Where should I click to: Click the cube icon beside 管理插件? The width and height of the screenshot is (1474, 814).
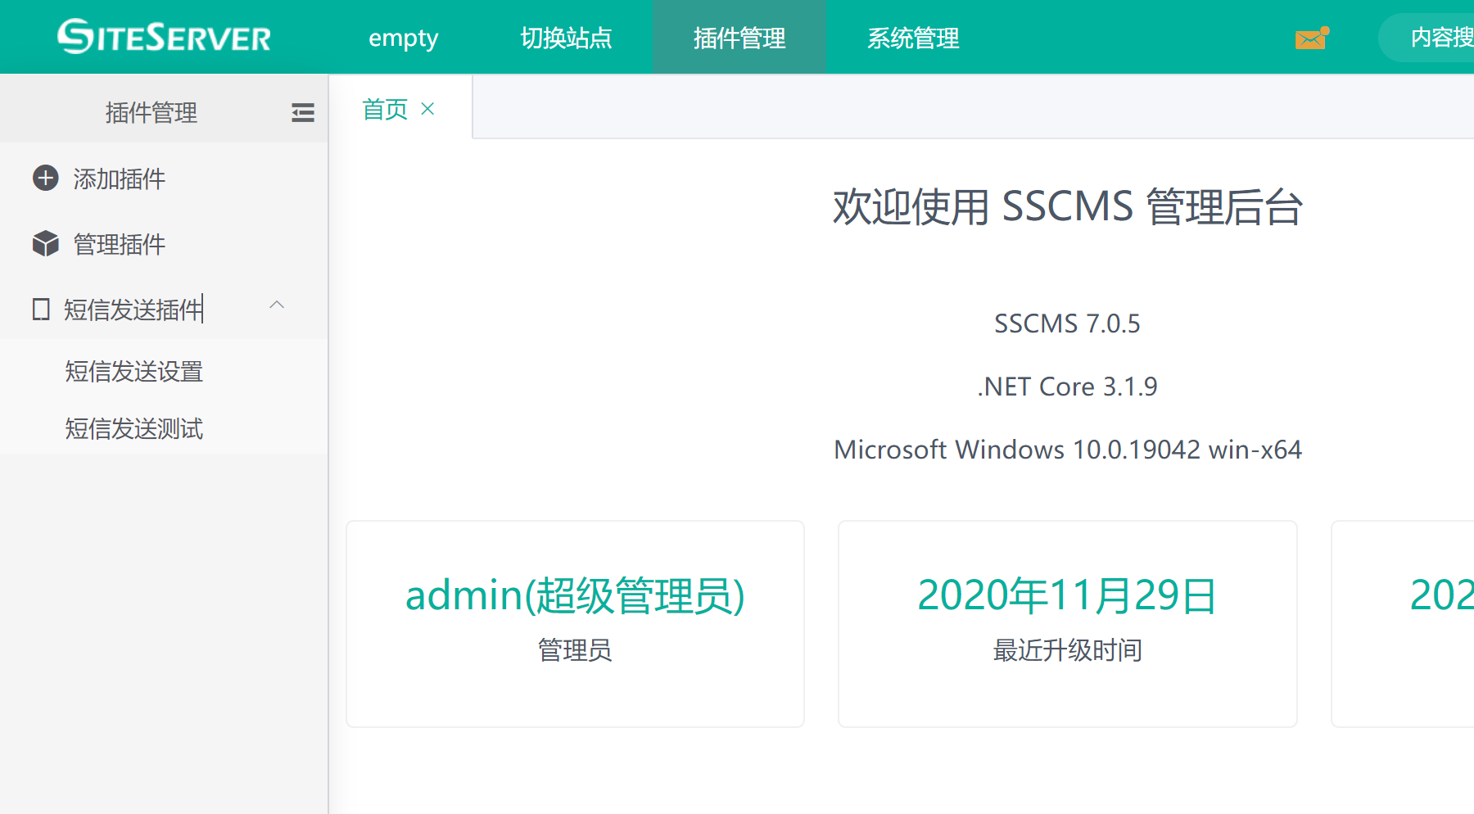click(45, 244)
